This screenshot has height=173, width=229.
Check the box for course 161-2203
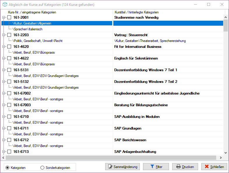(x=9, y=35)
